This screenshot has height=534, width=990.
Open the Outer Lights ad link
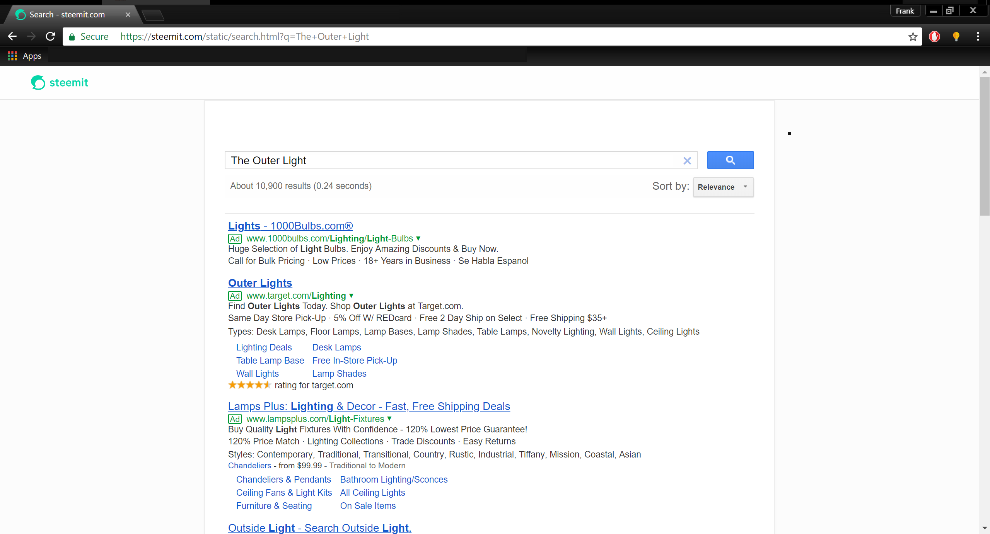coord(260,283)
